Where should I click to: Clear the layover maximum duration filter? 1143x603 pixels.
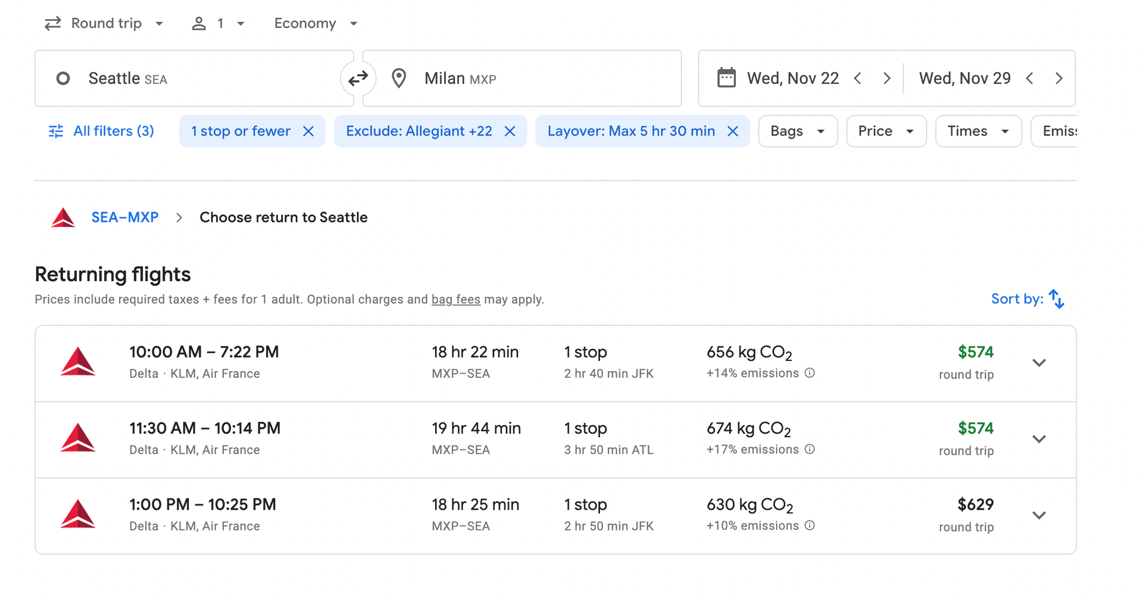(733, 131)
